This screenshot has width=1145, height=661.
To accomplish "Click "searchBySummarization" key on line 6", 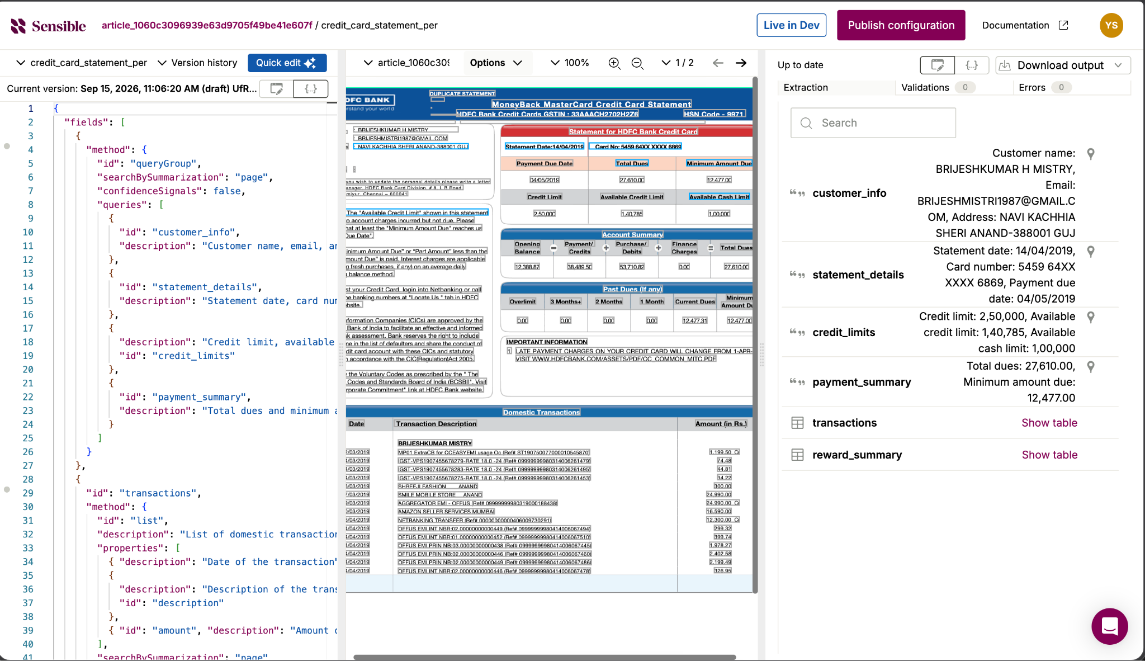I will coord(160,177).
